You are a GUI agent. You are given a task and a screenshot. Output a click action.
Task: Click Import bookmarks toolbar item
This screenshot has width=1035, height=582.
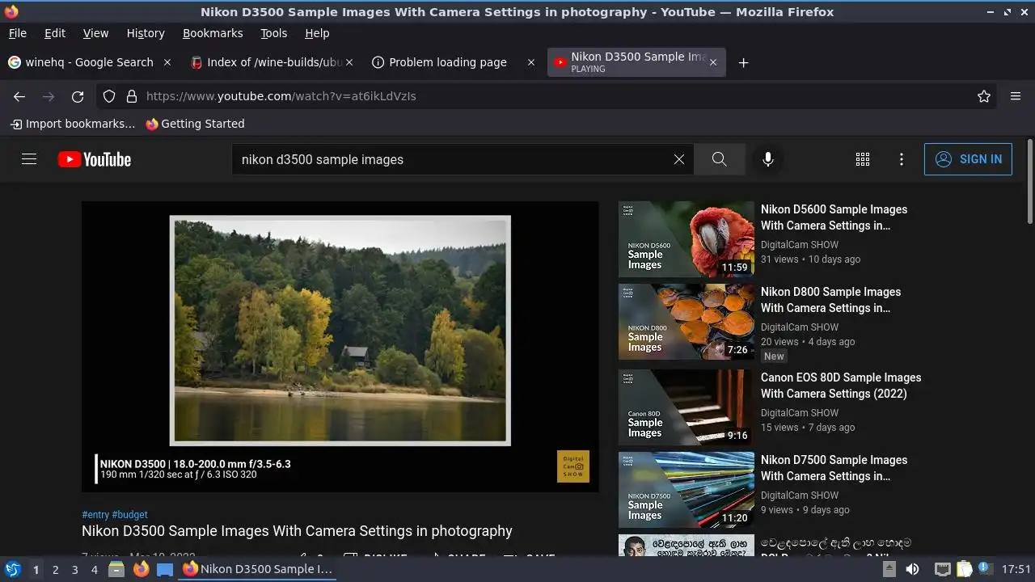coord(73,124)
